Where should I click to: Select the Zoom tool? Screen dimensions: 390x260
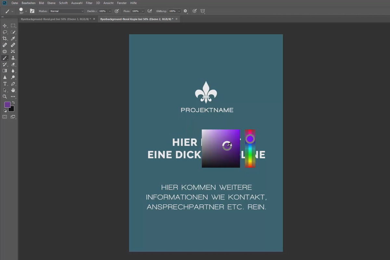pyautogui.click(x=5, y=97)
